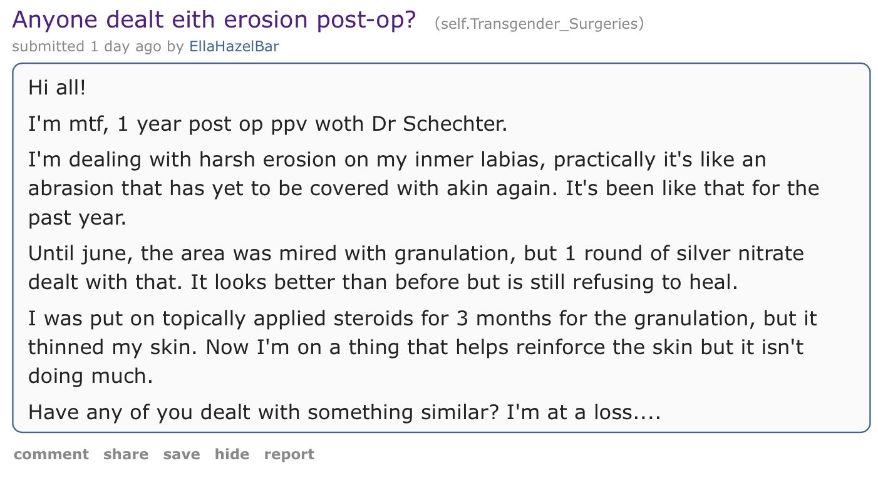Save the post with the save link
878x478 pixels.
click(182, 454)
